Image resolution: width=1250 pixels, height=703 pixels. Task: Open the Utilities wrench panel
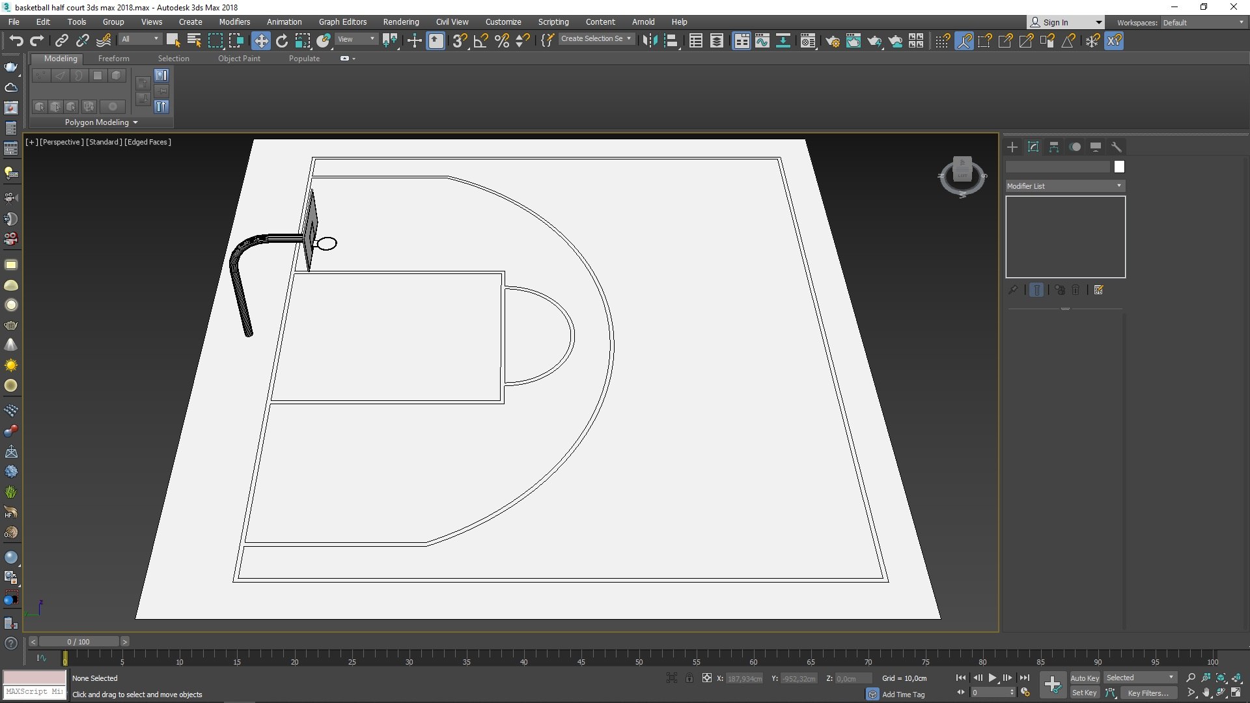(x=1117, y=147)
